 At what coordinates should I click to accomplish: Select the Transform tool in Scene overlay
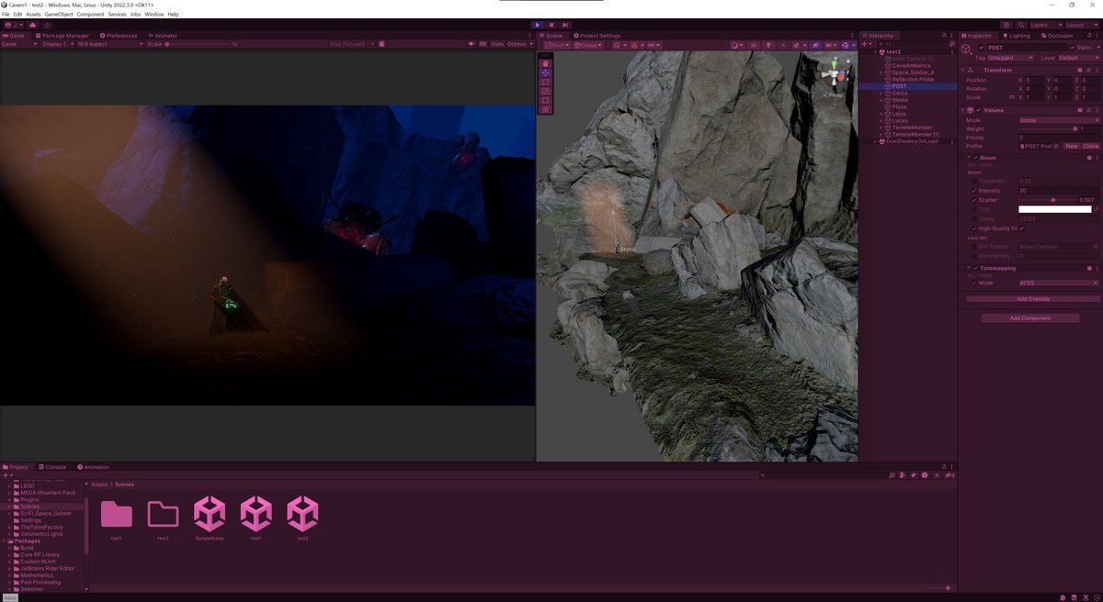[545, 108]
